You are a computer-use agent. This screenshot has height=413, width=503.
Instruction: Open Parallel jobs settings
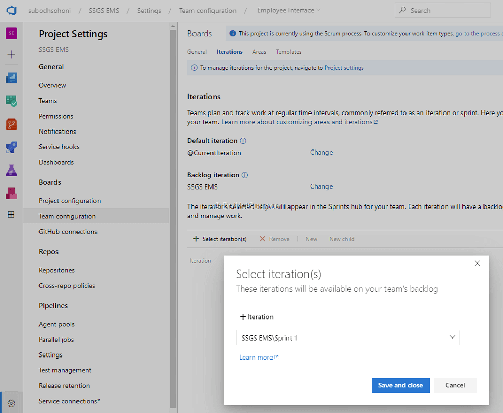click(56, 340)
